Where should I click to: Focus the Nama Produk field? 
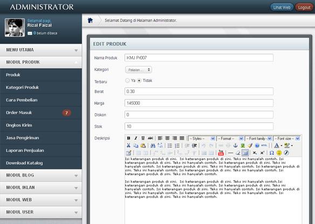pos(199,58)
